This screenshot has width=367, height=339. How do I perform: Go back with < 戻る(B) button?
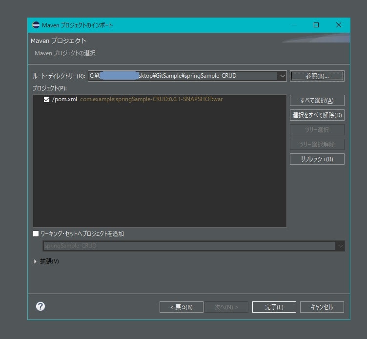(182, 307)
